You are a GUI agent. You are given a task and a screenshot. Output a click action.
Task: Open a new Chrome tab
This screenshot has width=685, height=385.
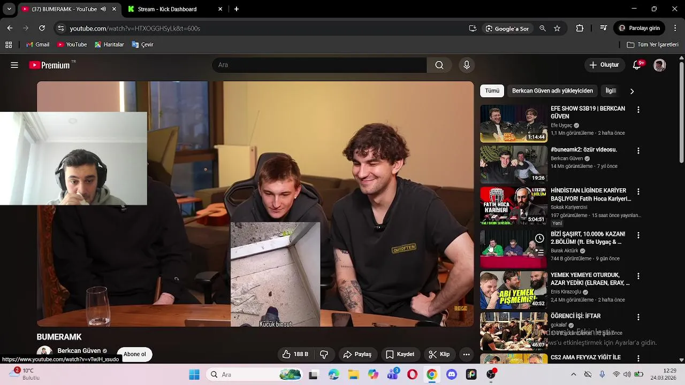(x=237, y=9)
